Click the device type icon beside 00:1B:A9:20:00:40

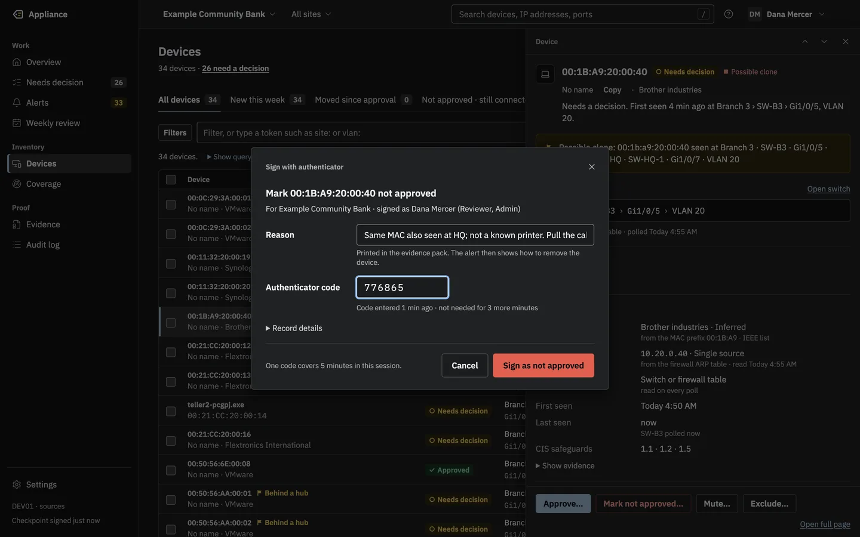[545, 74]
